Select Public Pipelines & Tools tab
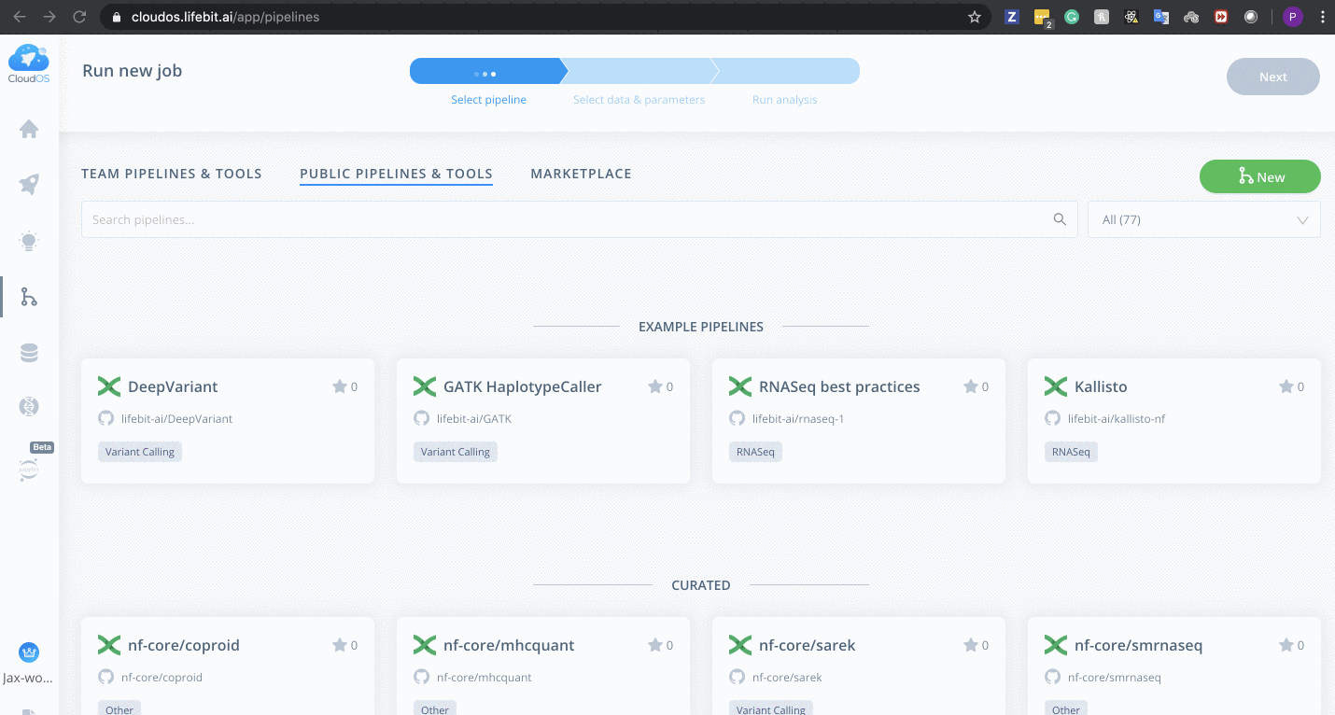 pyautogui.click(x=396, y=174)
